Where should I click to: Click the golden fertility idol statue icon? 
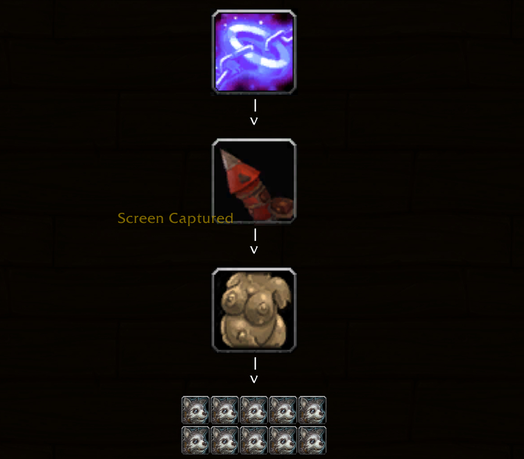pos(254,310)
